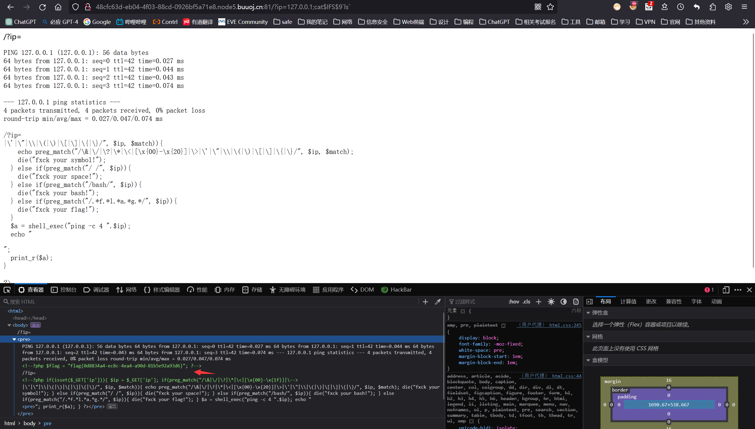The image size is (755, 429).
Task: Grab a color with the eyedropper tool
Action: click(x=438, y=302)
